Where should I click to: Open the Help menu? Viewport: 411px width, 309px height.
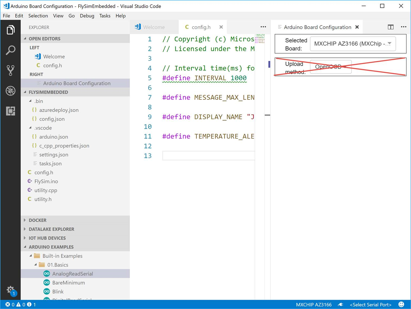[121, 16]
